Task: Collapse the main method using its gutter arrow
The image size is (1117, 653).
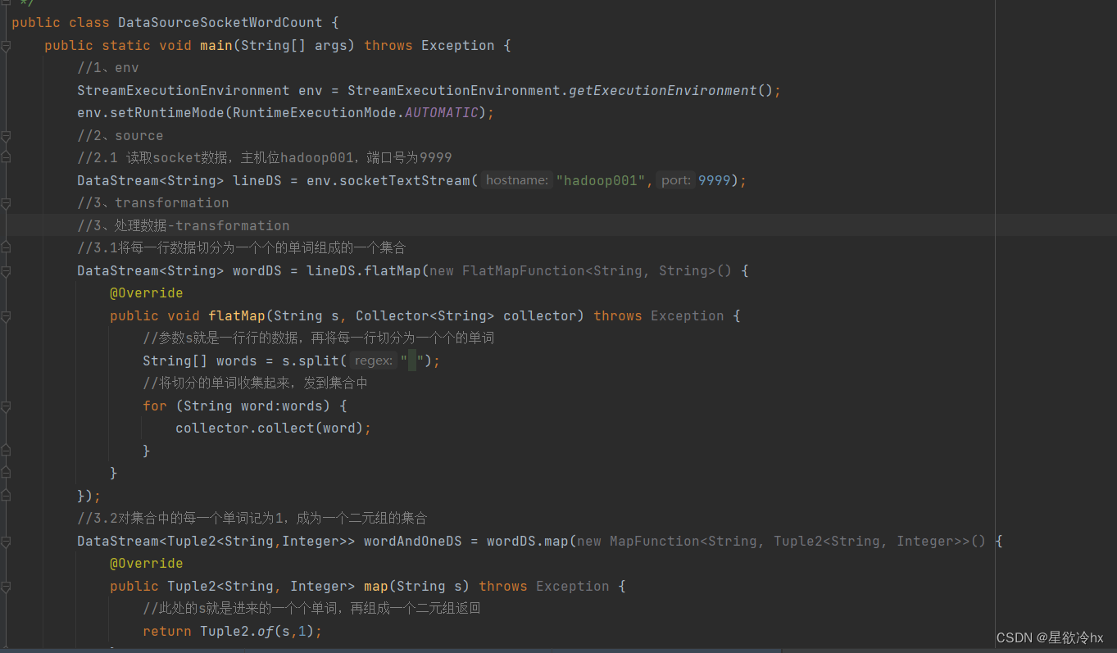Action: pos(6,45)
